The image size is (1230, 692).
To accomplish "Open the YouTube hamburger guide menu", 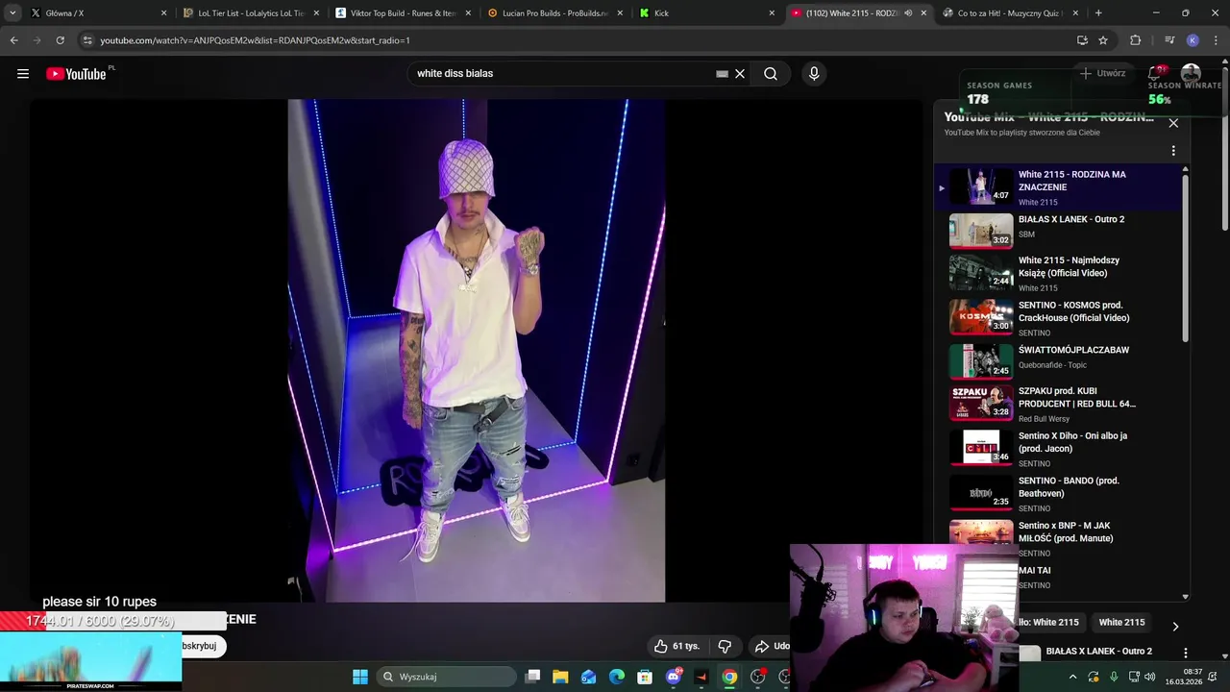I will (x=23, y=73).
